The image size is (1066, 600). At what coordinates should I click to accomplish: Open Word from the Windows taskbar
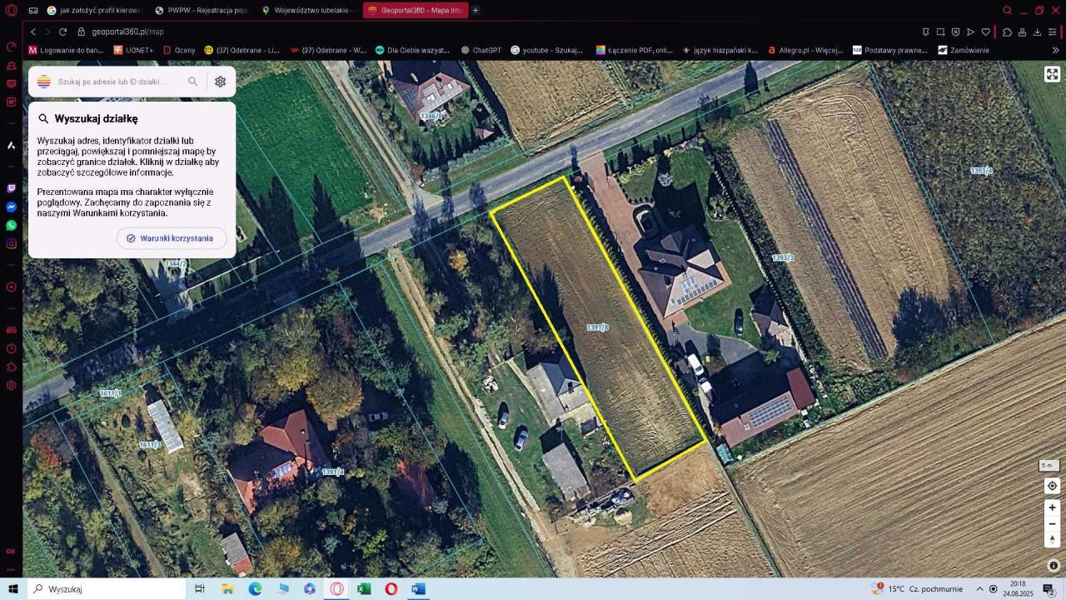pos(417,589)
